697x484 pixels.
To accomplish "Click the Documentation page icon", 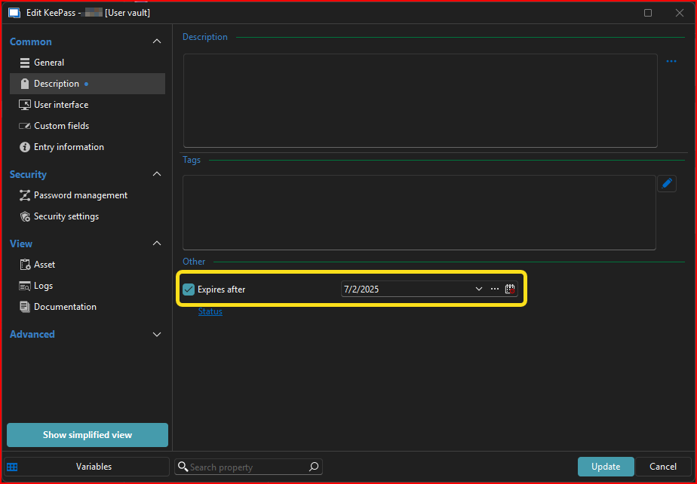I will coord(25,307).
